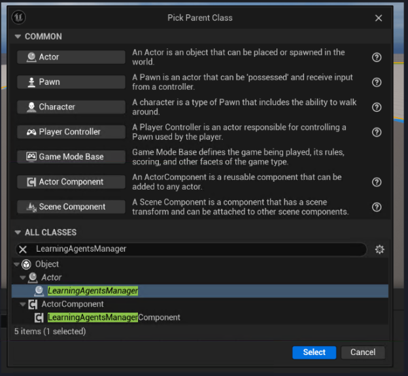Click the Actor class description text
Image resolution: width=408 pixels, height=376 pixels.
click(x=239, y=57)
